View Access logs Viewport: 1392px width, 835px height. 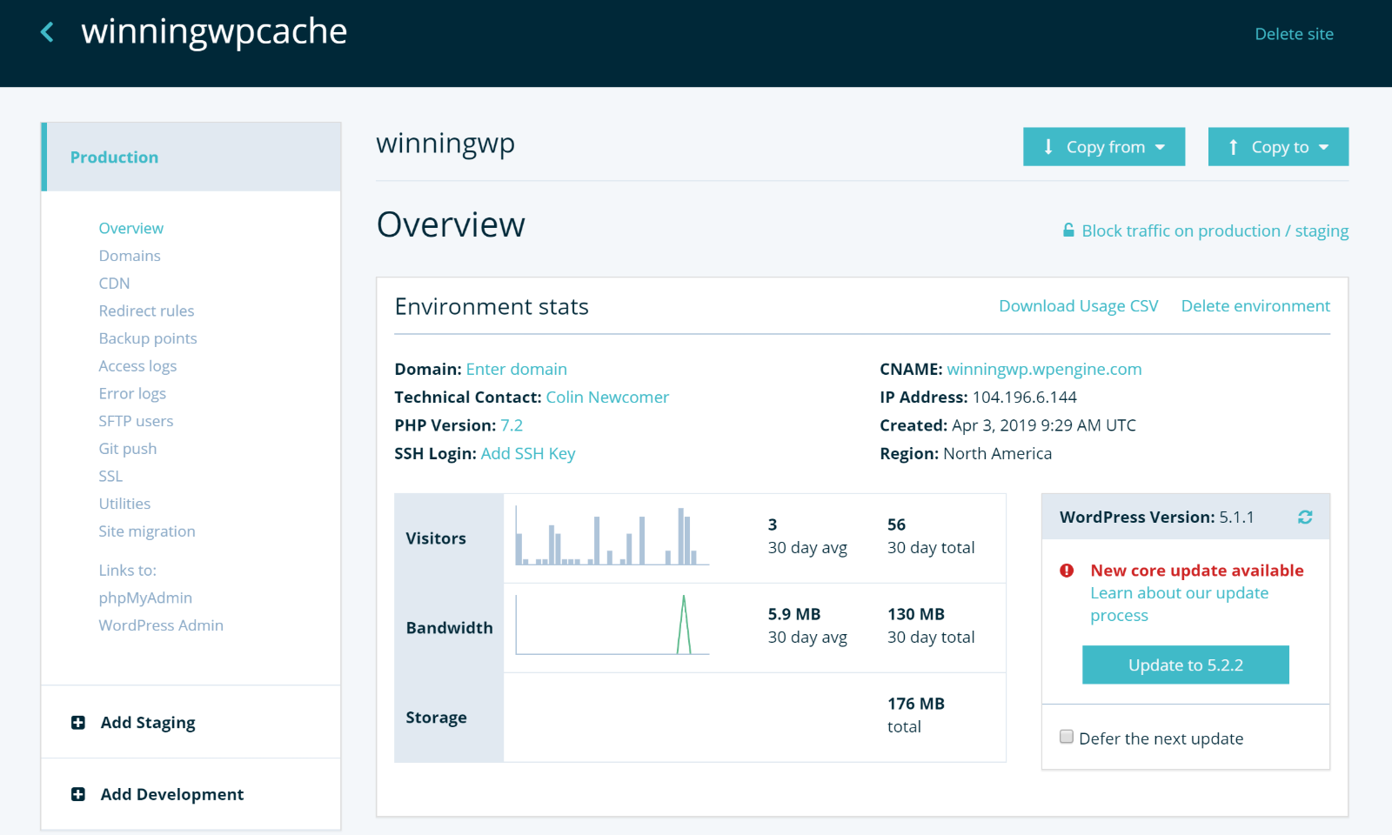(137, 366)
